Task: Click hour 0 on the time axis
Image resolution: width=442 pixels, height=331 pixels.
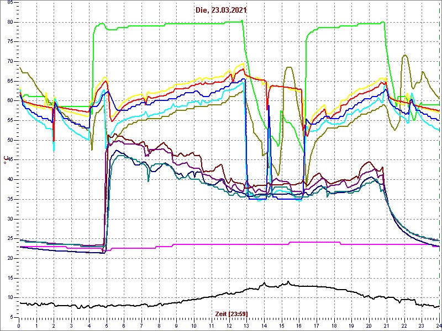Action: [19, 325]
